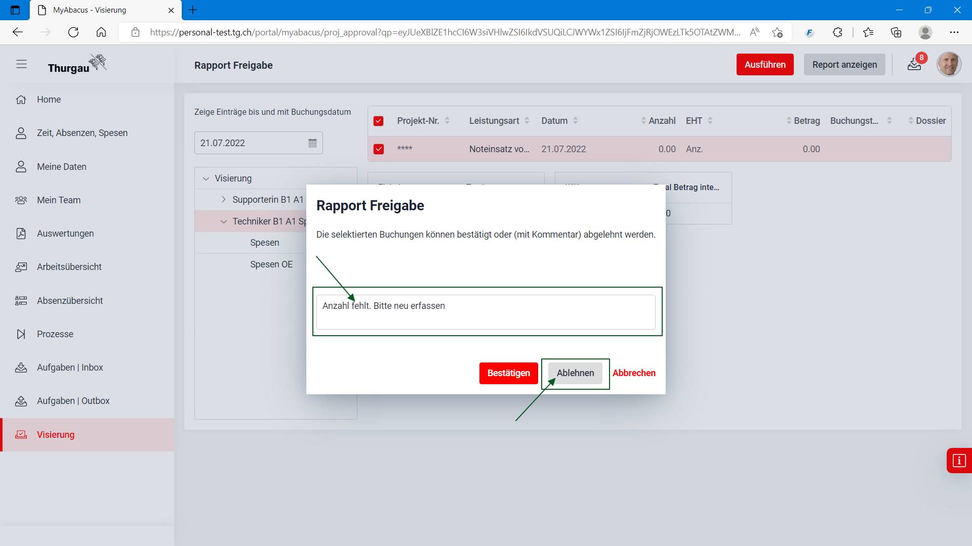Open Zeit, Absenzen, Spesen menu item

pyautogui.click(x=82, y=133)
